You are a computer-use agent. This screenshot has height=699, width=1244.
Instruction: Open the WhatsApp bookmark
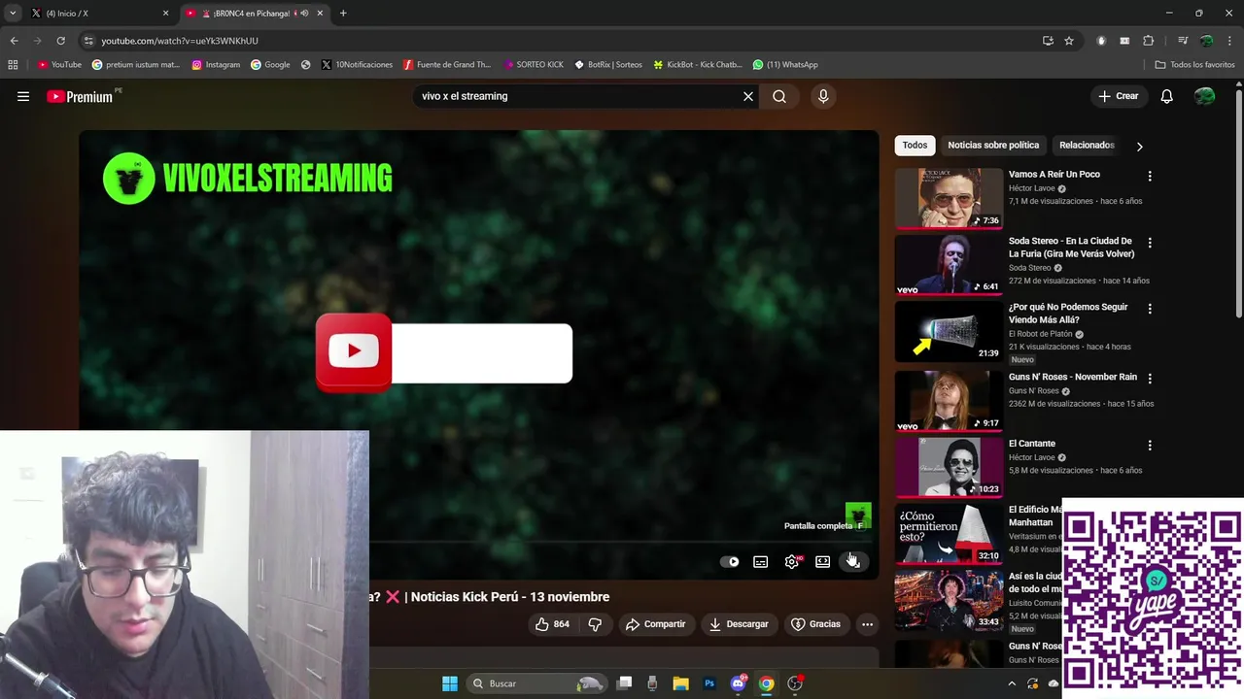pos(785,65)
